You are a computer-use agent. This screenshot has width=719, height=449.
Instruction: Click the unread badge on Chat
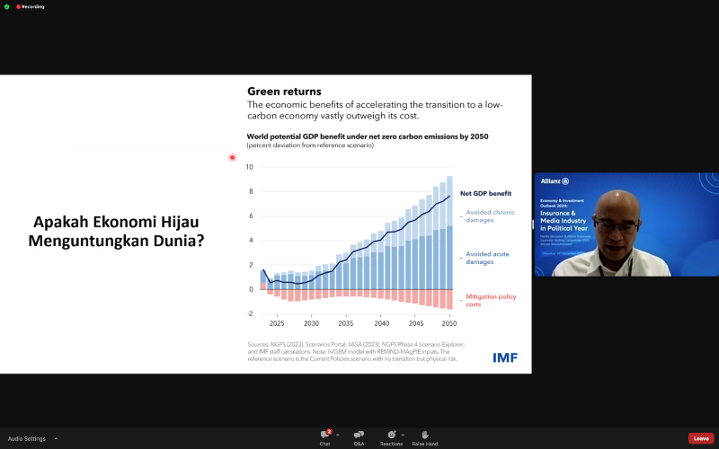(329, 432)
